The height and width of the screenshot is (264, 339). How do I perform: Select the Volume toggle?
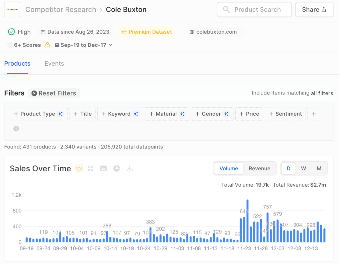[229, 168]
